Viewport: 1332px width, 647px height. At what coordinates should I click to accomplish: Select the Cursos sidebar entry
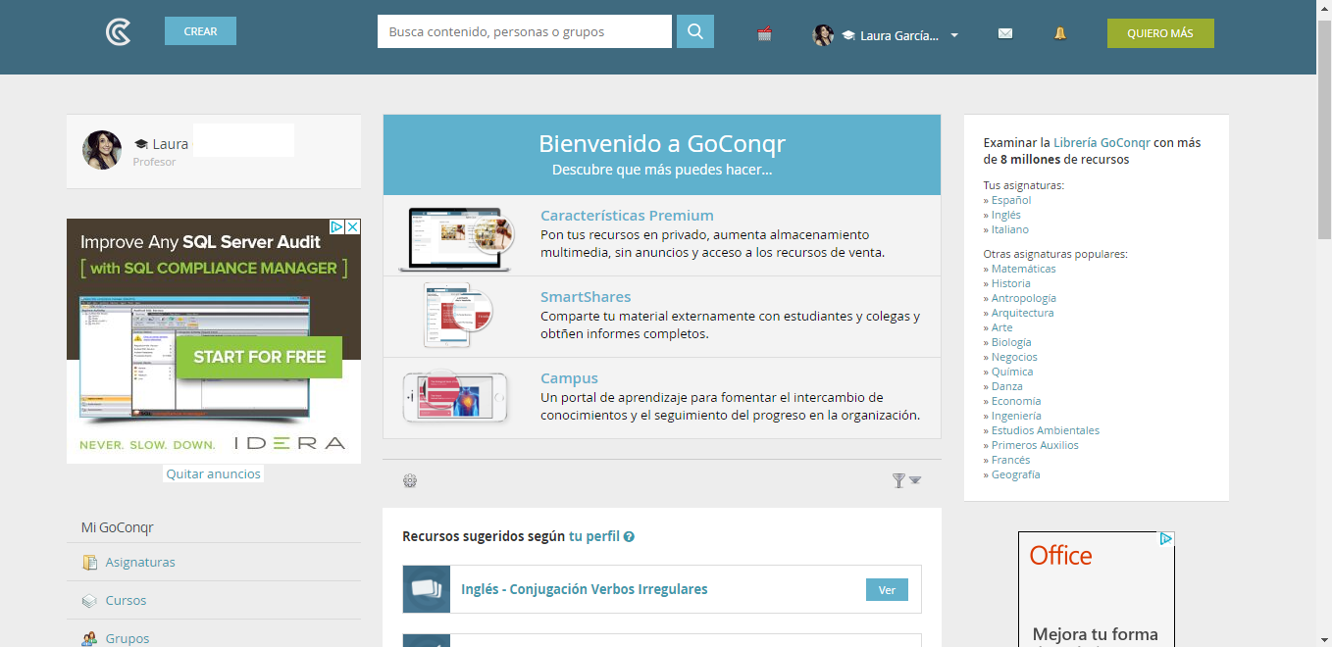[128, 599]
